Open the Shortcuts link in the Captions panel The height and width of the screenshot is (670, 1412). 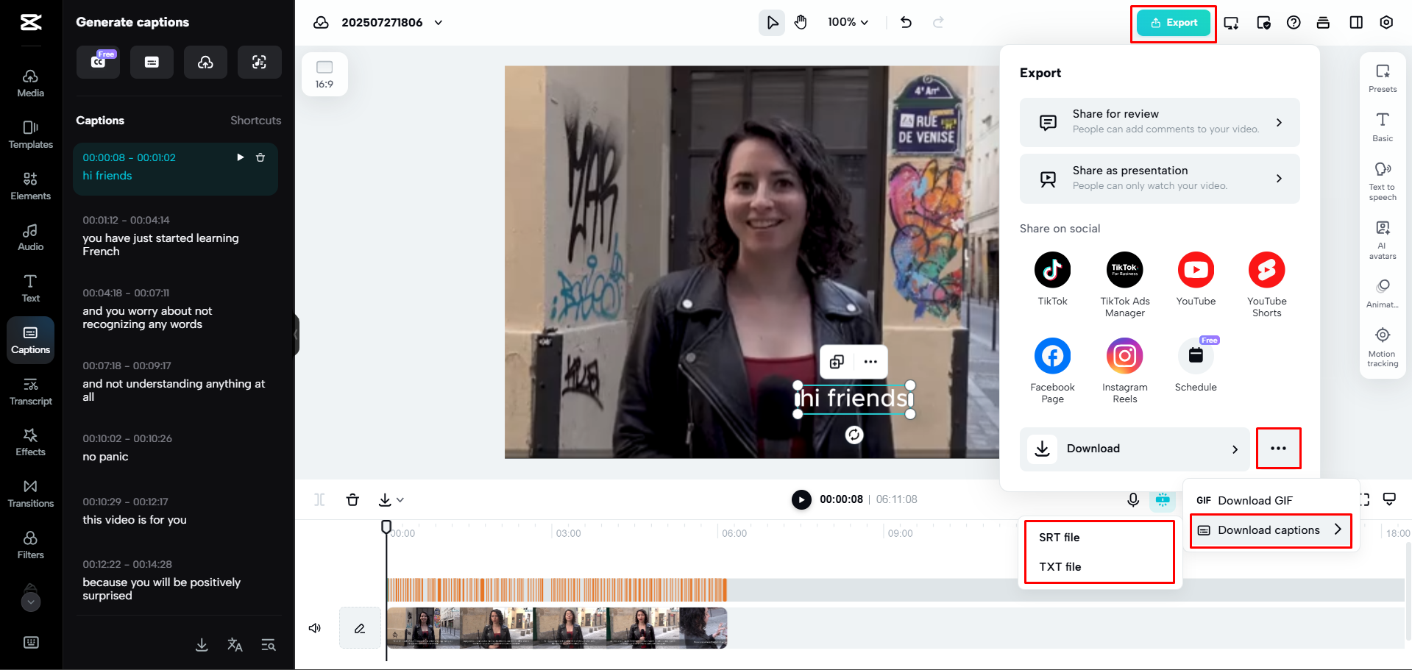pos(255,121)
